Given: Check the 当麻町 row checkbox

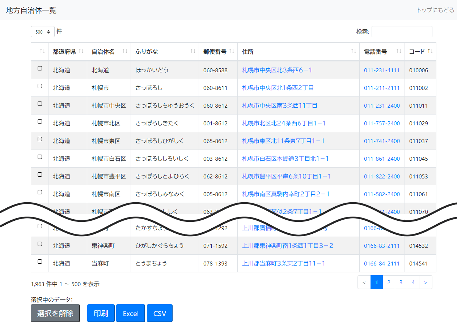Looking at the screenshot, I should (40, 262).
